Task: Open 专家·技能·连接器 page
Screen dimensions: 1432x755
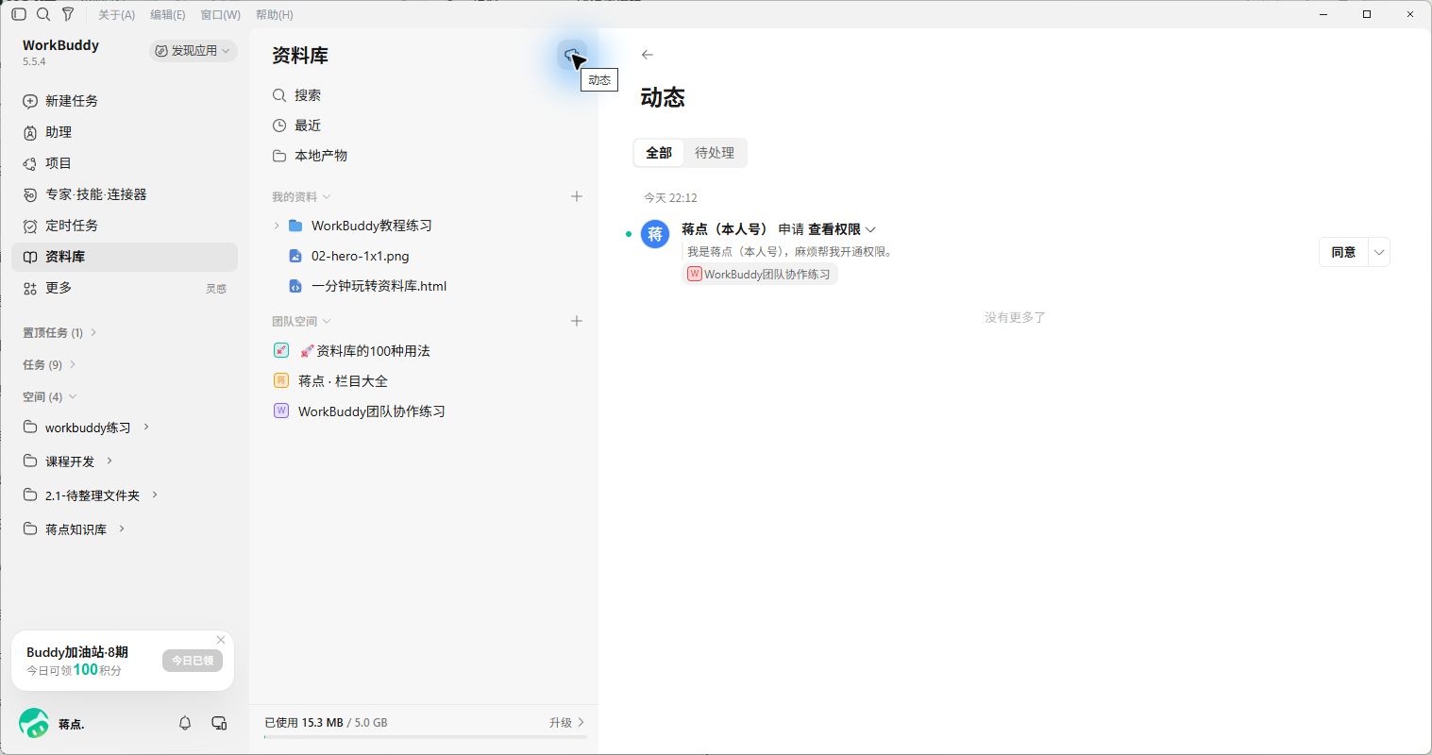Action: (125, 194)
